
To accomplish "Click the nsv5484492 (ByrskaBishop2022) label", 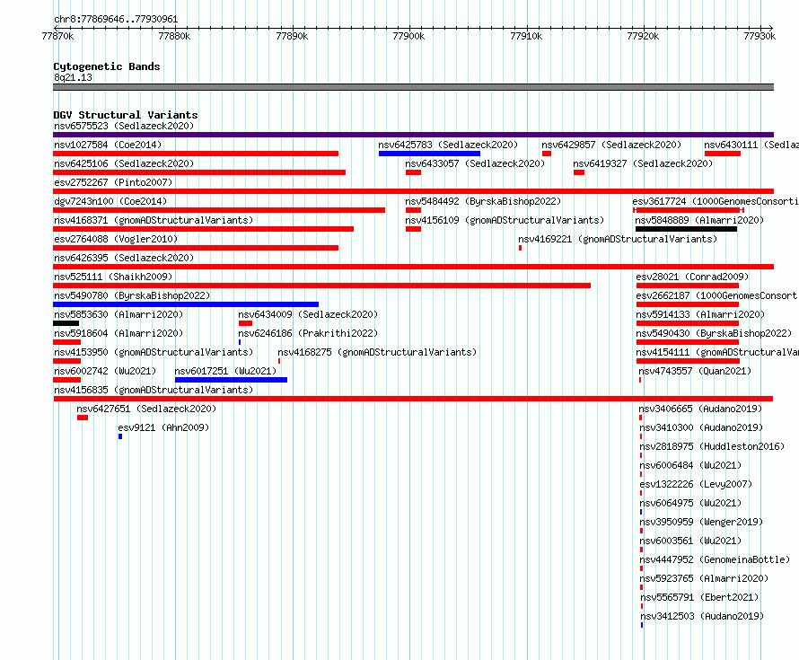I will [x=483, y=201].
